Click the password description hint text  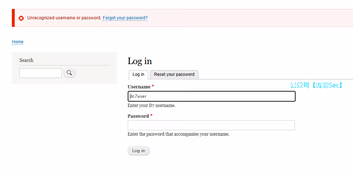click(178, 134)
